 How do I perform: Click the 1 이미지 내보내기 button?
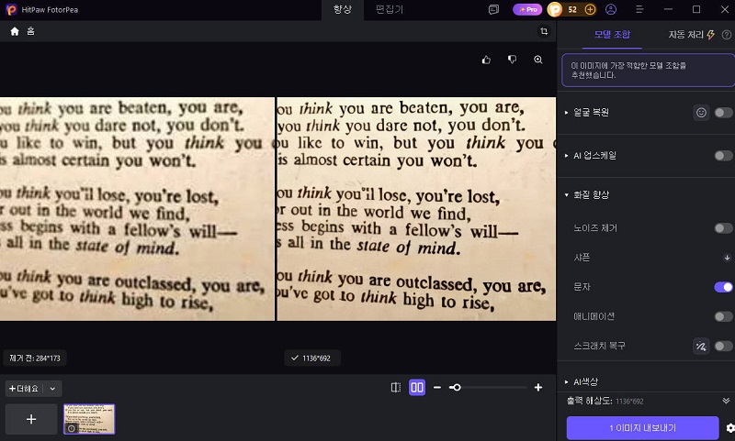pos(642,428)
